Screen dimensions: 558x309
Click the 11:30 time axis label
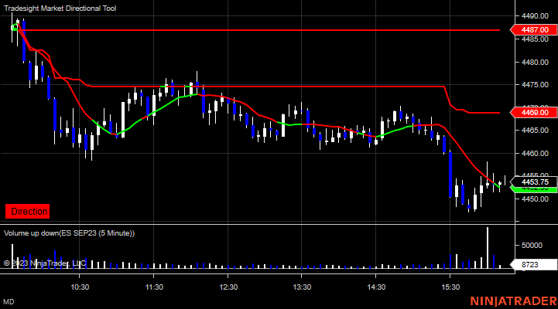click(x=154, y=287)
